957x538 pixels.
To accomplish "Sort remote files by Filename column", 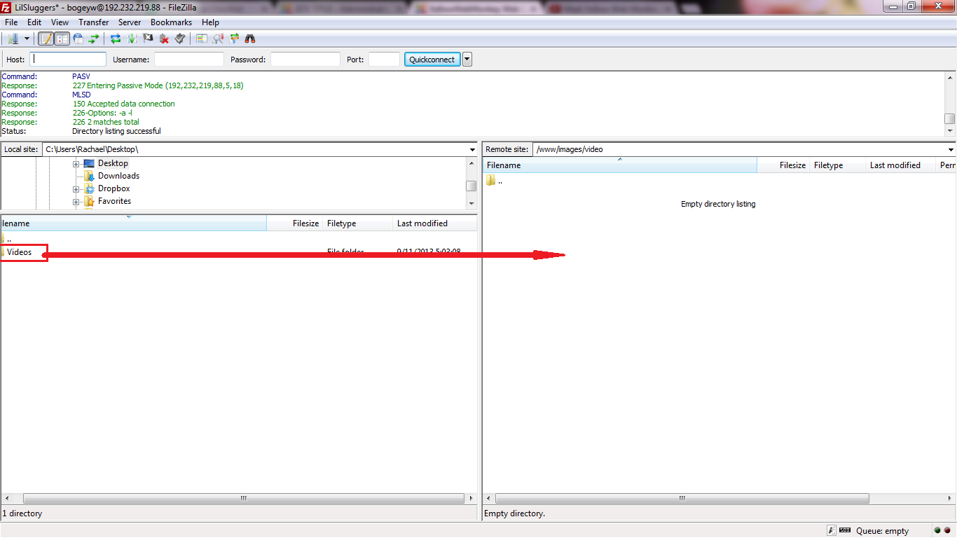I will tap(620, 165).
